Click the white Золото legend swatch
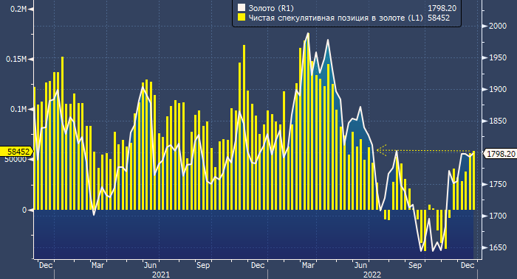This screenshot has width=517, height=279. [242, 8]
